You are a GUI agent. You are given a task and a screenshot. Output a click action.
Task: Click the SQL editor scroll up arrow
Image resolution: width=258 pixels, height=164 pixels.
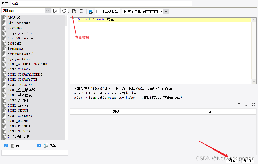coord(254,20)
